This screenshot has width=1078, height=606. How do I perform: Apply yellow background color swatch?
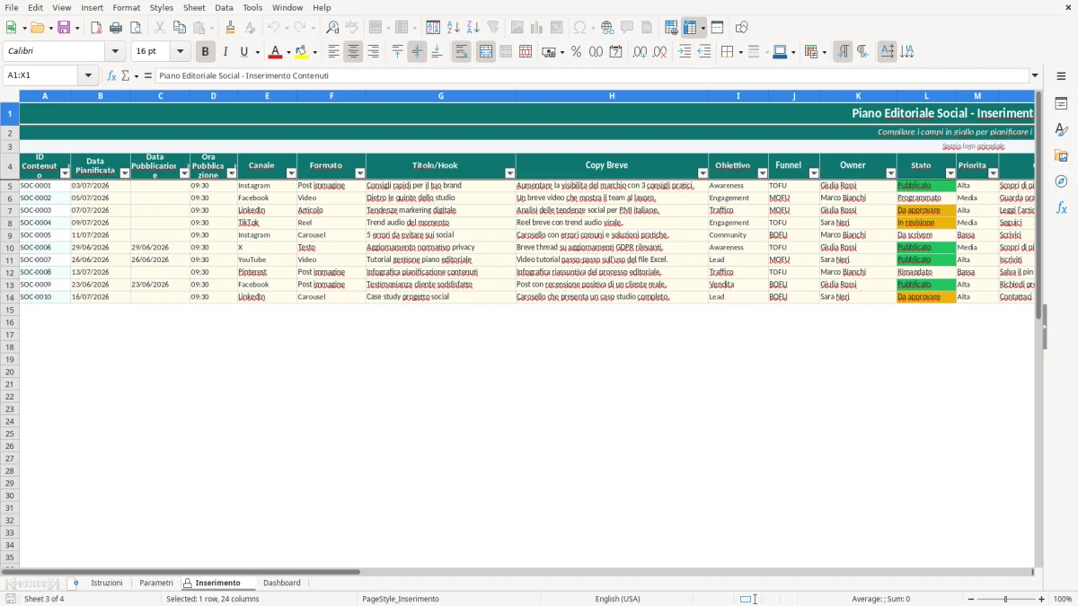pyautogui.click(x=302, y=52)
